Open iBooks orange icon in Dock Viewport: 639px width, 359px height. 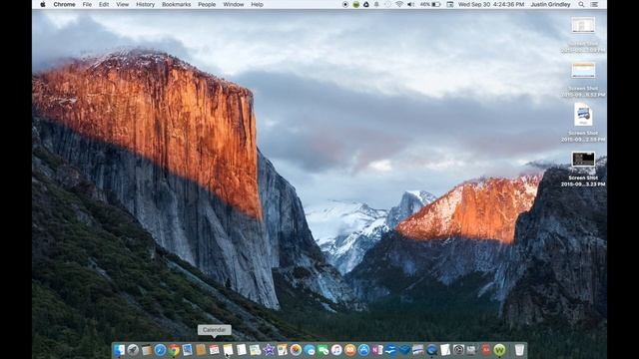pyautogui.click(x=350, y=350)
